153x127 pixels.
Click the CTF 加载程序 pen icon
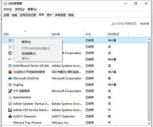click(10, 91)
